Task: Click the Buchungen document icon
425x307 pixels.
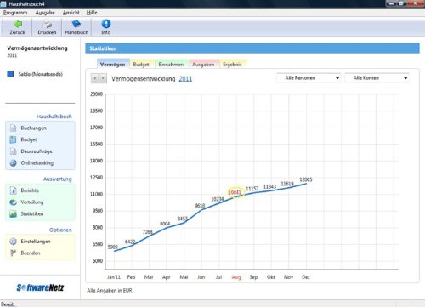Action: [13, 128]
